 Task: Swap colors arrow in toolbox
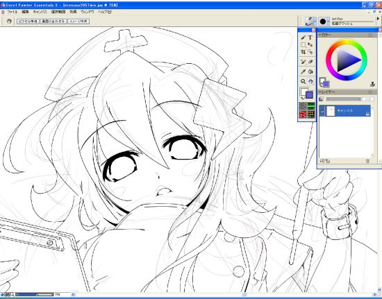tap(302, 98)
